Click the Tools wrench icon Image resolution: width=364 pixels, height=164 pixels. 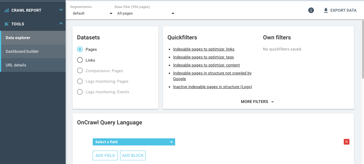point(7,24)
